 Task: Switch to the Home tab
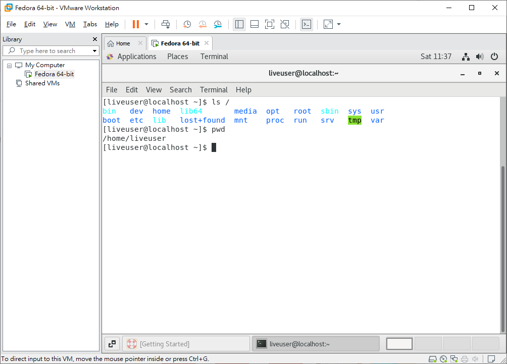pos(123,43)
